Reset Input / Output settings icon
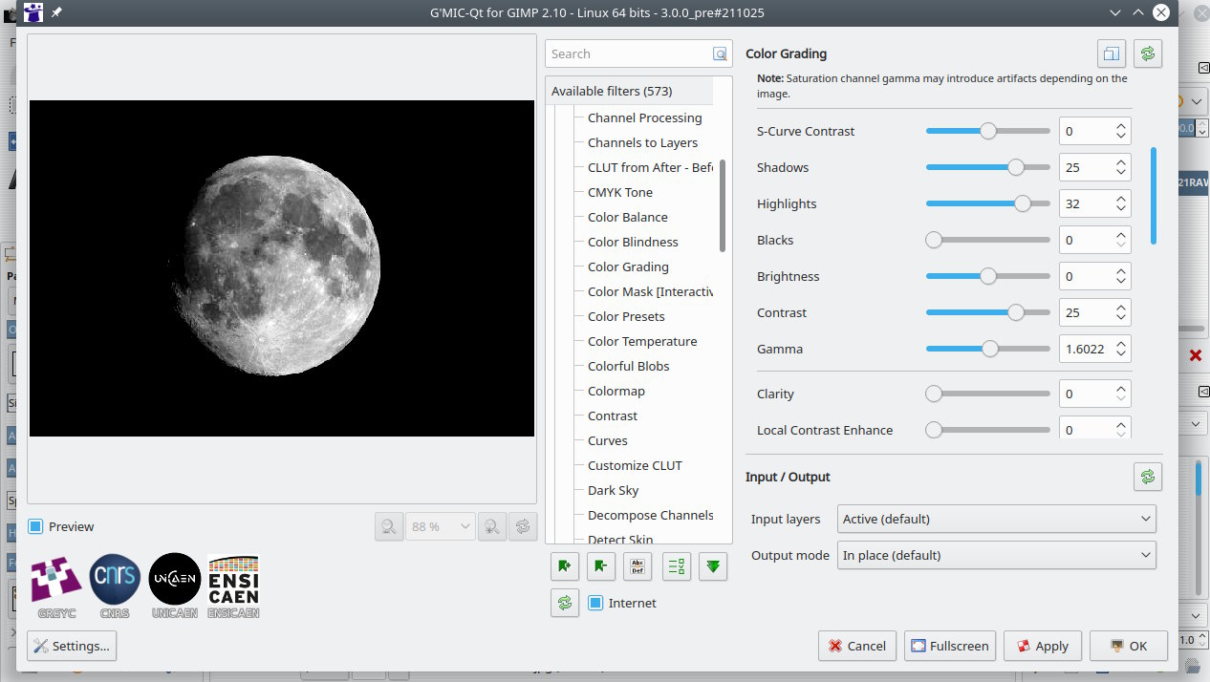Screen dimensions: 1210x682 pyautogui.click(x=1148, y=476)
